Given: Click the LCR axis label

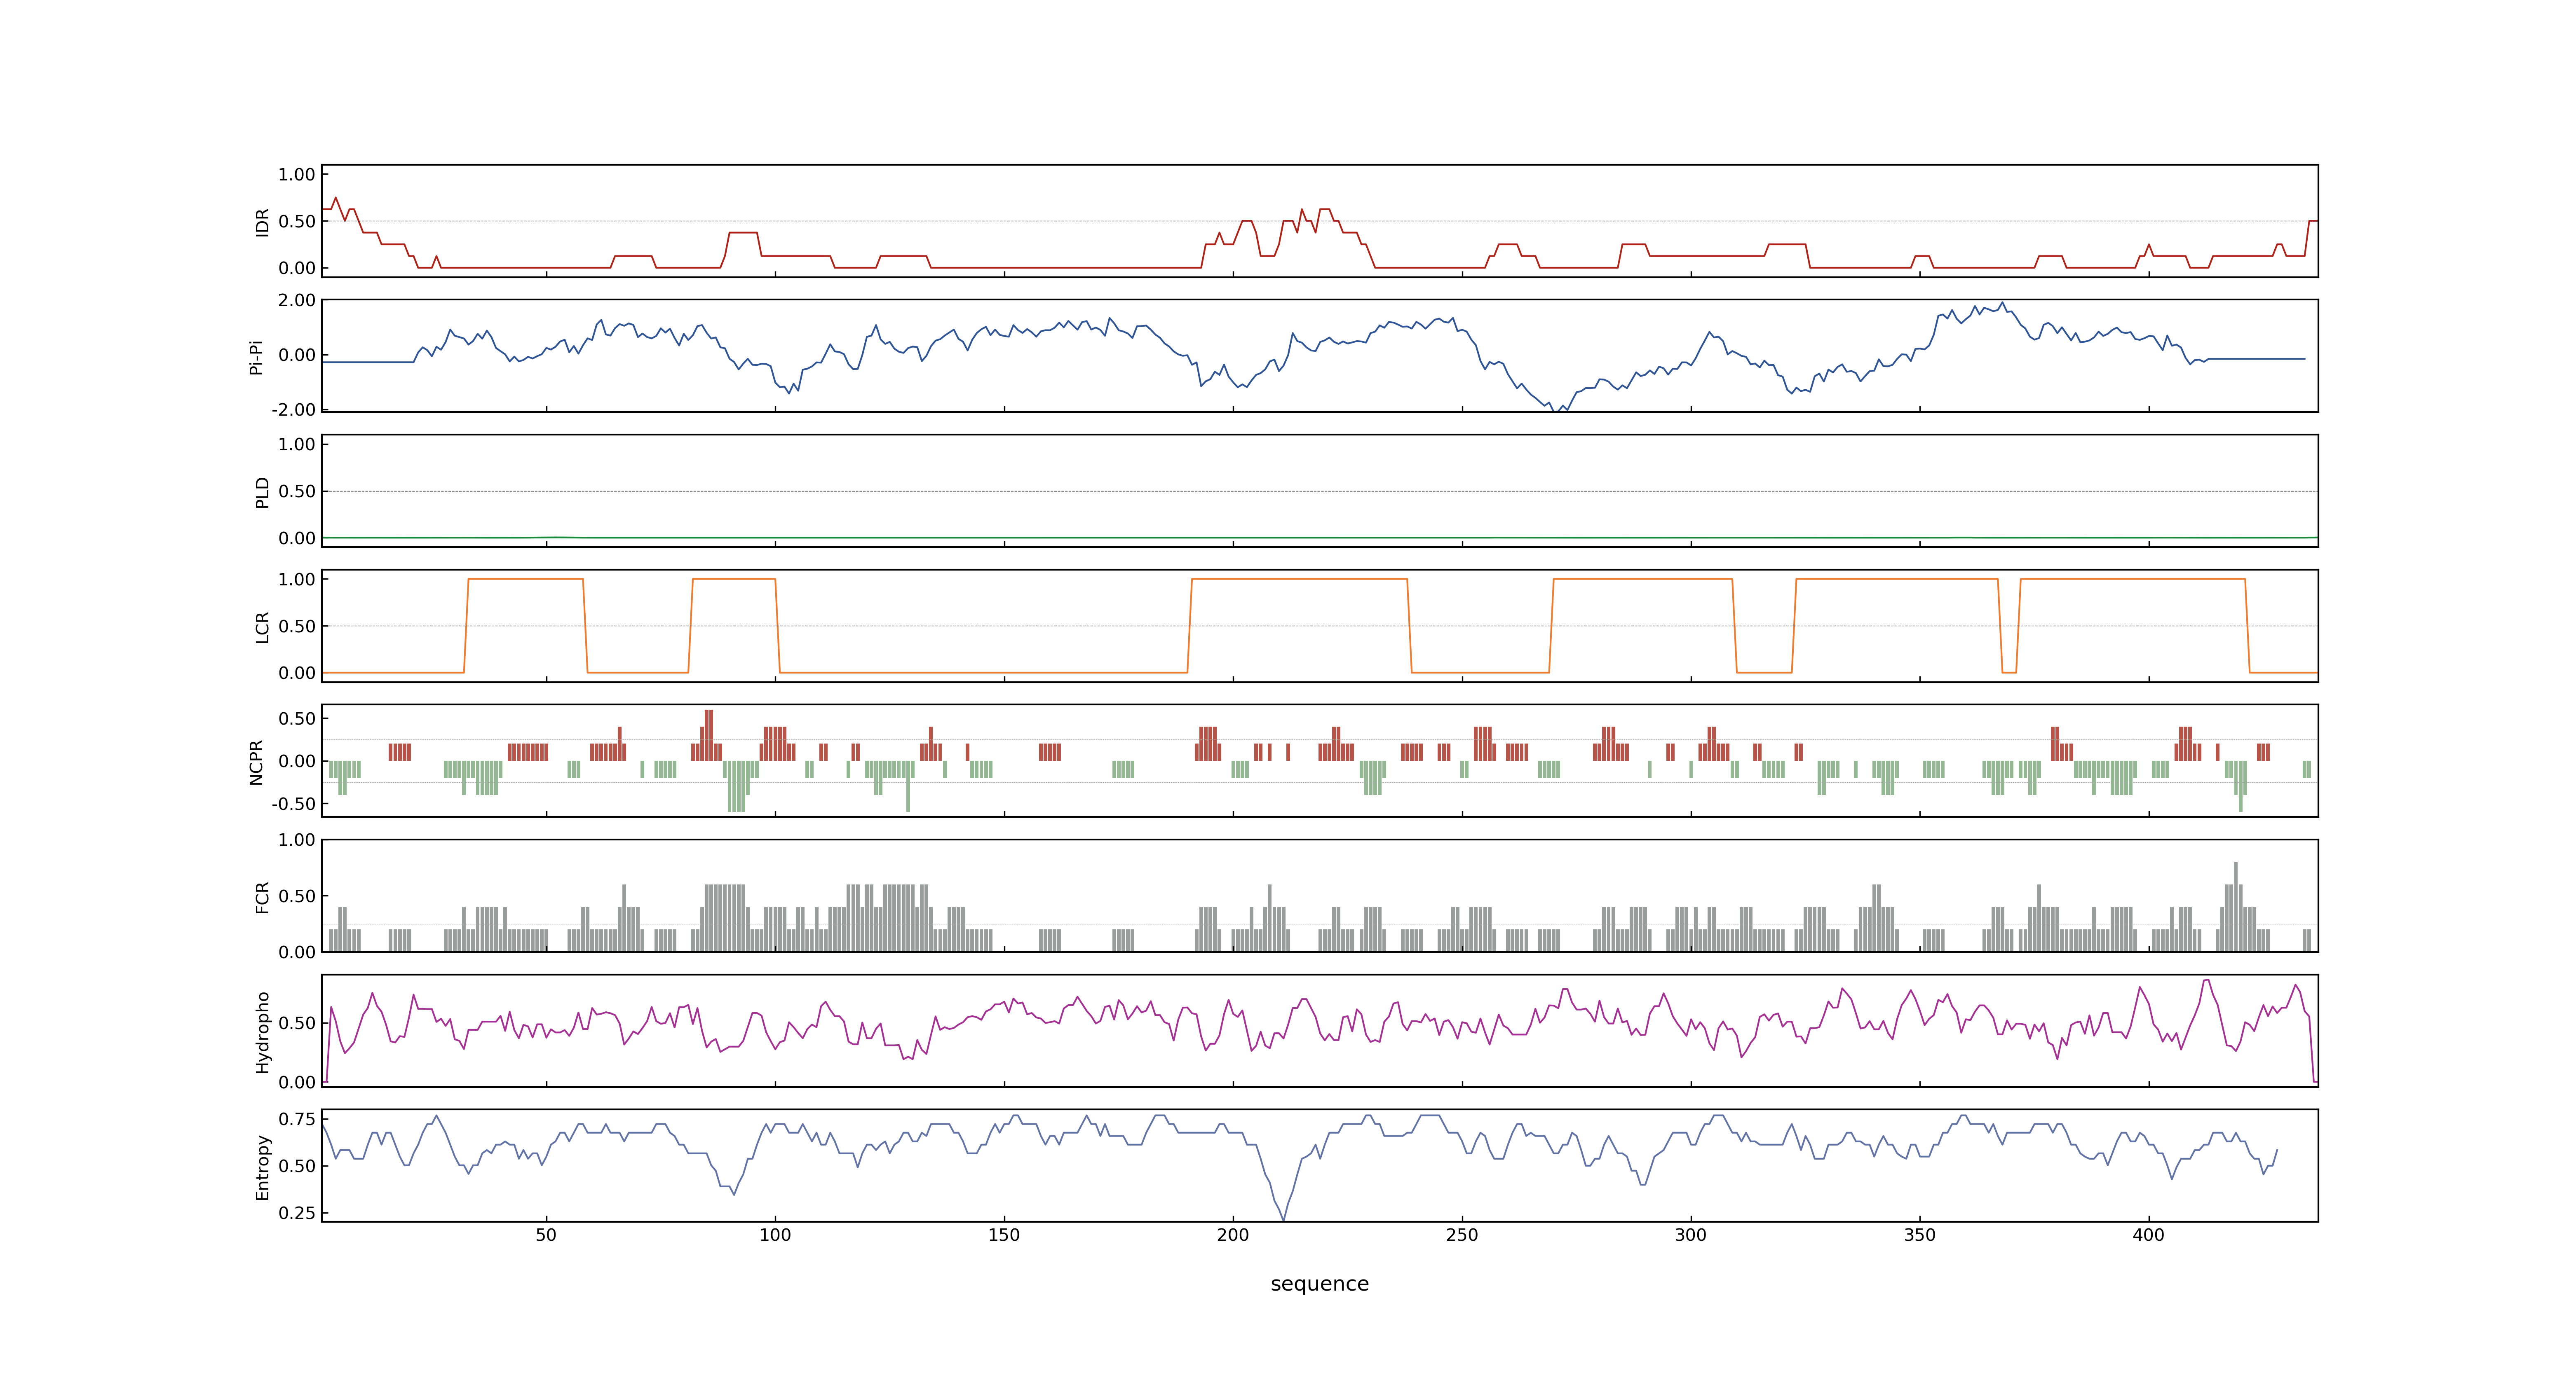Looking at the screenshot, I should coord(263,627).
